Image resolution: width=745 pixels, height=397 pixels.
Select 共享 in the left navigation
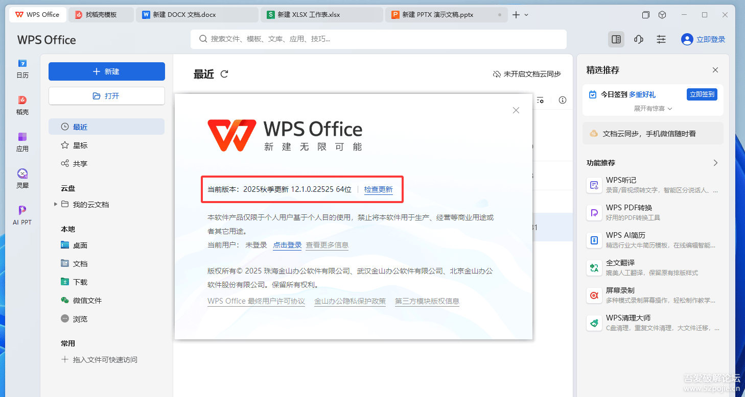pyautogui.click(x=106, y=164)
